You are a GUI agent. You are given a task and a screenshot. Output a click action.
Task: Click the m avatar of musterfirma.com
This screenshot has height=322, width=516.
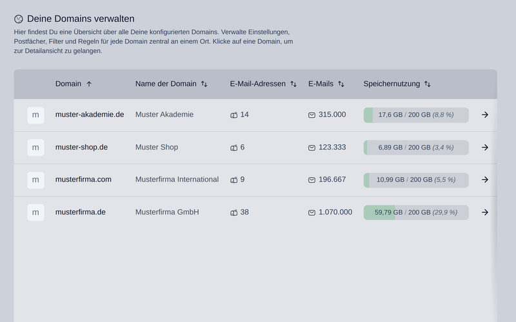pyautogui.click(x=35, y=180)
